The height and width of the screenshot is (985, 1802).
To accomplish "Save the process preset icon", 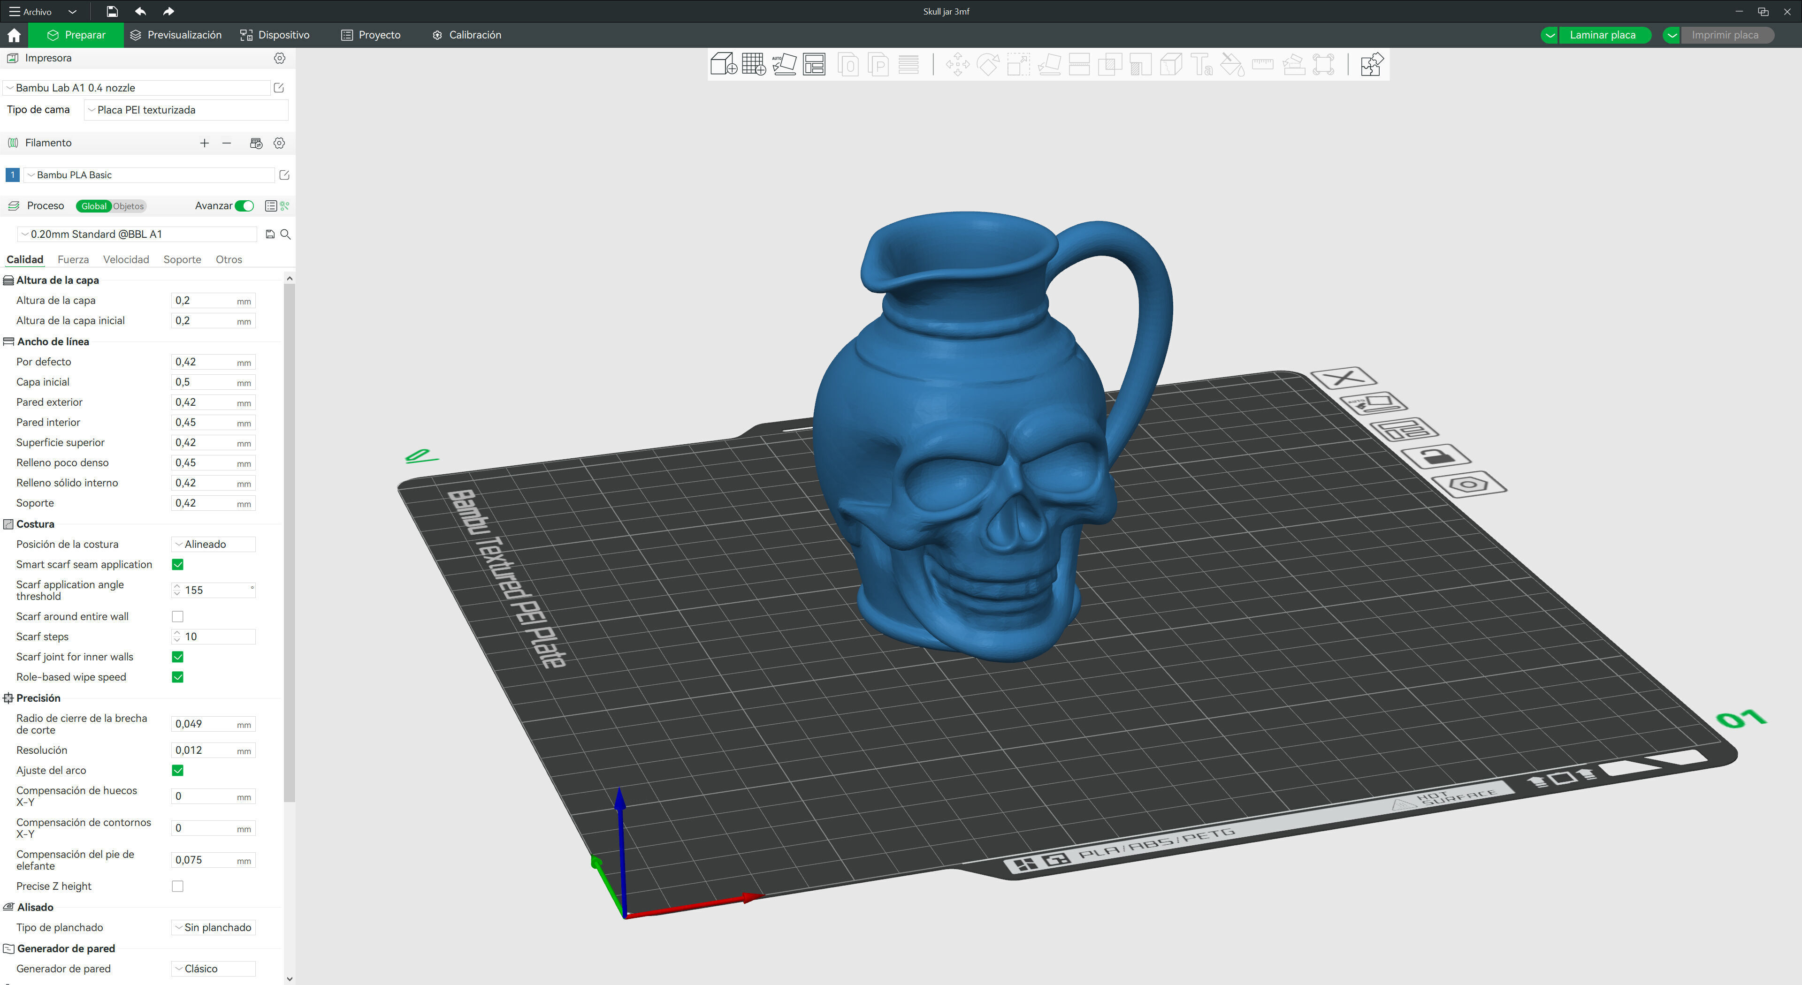I will pyautogui.click(x=270, y=234).
